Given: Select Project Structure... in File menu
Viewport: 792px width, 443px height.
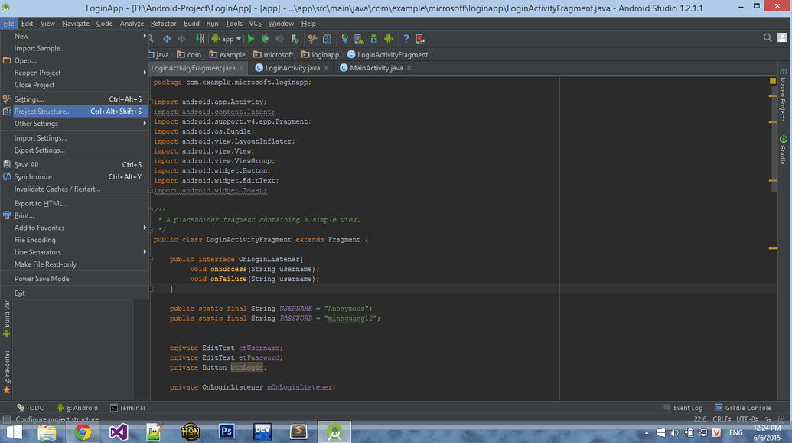Looking at the screenshot, I should tap(75, 112).
